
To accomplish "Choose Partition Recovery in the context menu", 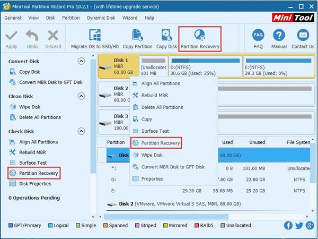I will pyautogui.click(x=156, y=143).
